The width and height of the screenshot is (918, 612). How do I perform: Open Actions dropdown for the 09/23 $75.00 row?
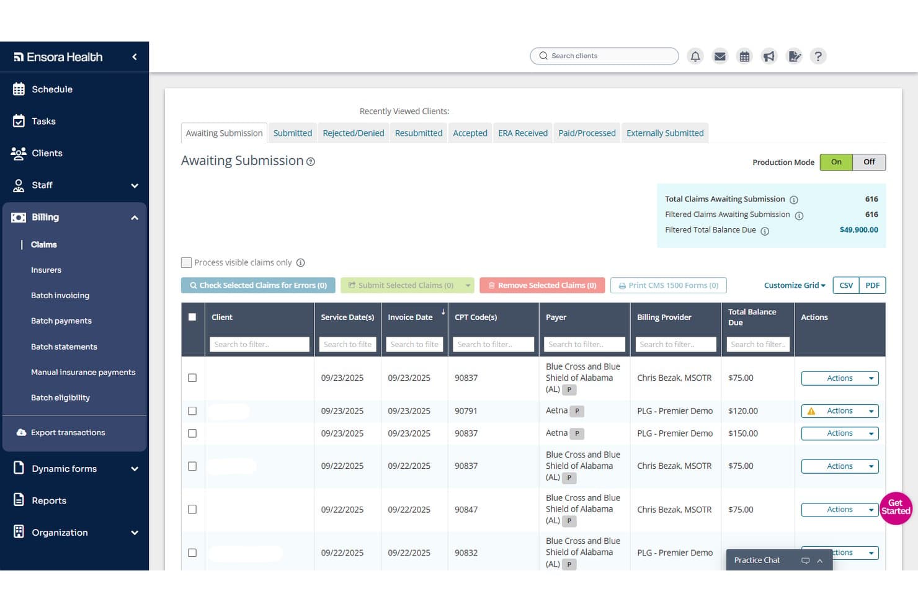pyautogui.click(x=840, y=378)
